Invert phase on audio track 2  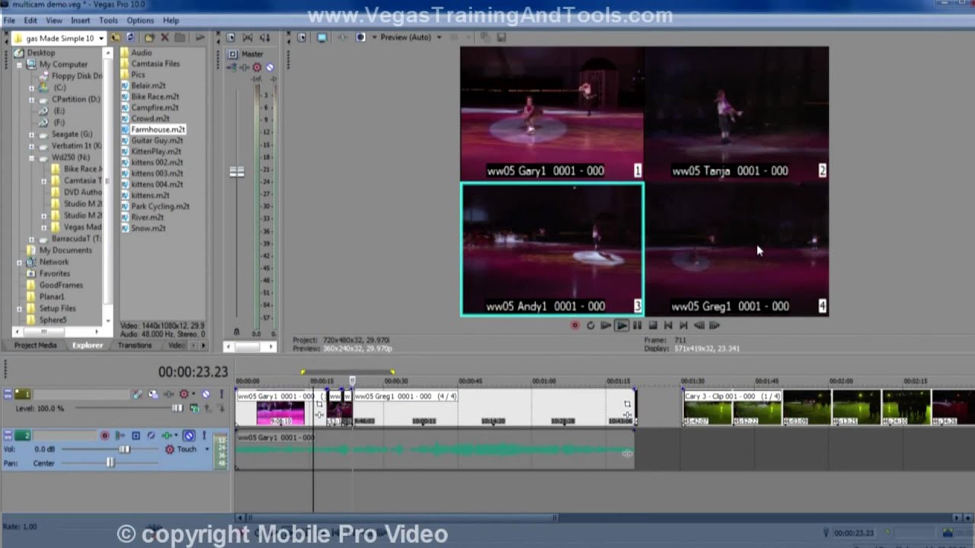pos(151,435)
